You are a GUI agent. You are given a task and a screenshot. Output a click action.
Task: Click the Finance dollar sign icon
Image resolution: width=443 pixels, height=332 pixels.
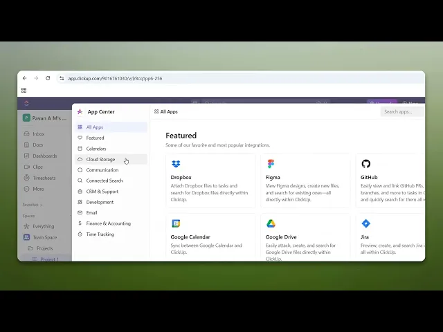80,223
